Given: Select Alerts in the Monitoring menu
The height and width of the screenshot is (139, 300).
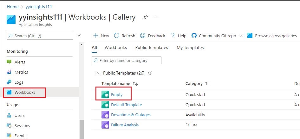Looking at the screenshot, I should 20,62.
